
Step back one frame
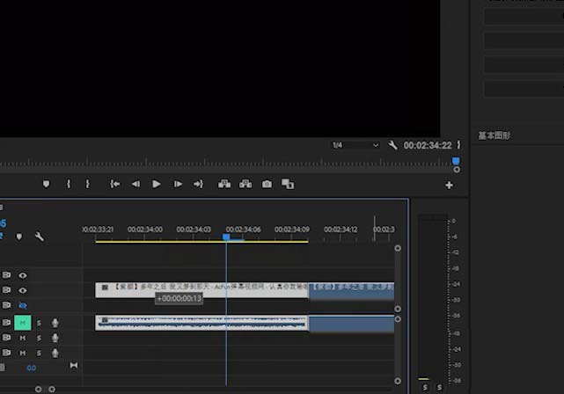136,184
